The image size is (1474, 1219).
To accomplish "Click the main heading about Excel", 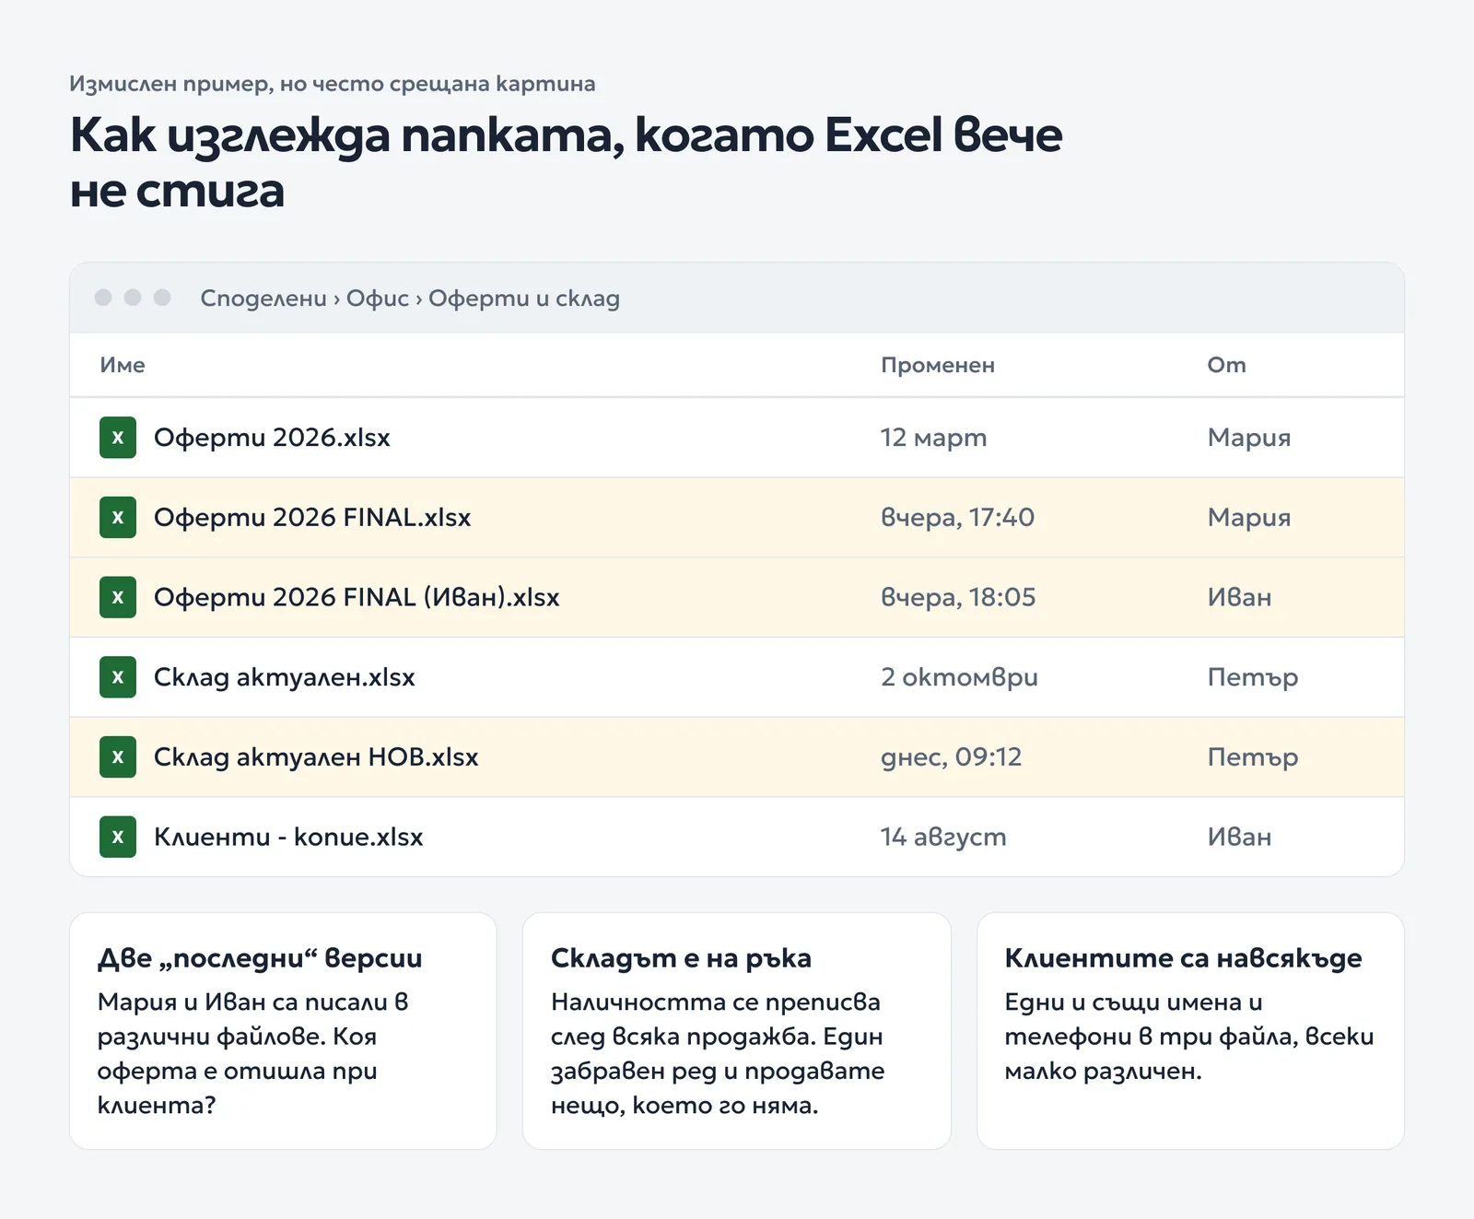I will tap(566, 163).
